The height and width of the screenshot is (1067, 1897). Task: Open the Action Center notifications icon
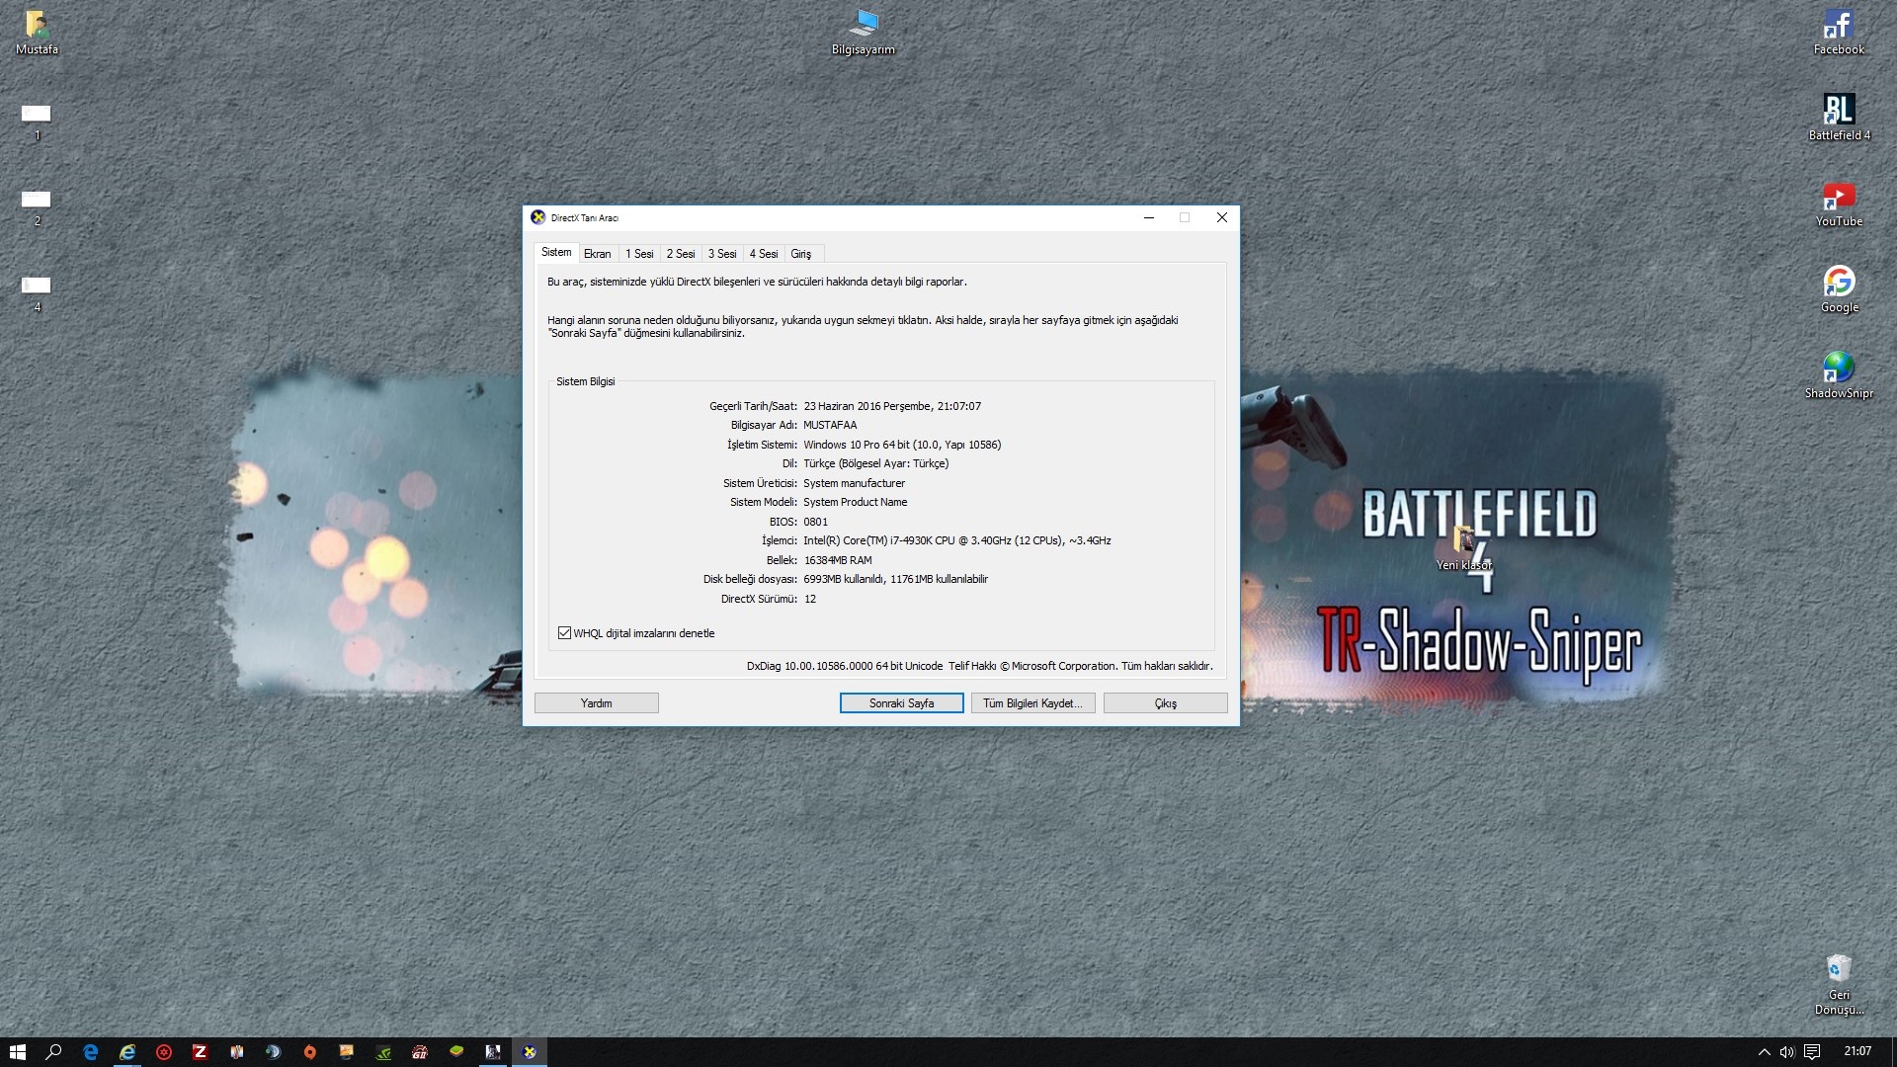pyautogui.click(x=1812, y=1052)
